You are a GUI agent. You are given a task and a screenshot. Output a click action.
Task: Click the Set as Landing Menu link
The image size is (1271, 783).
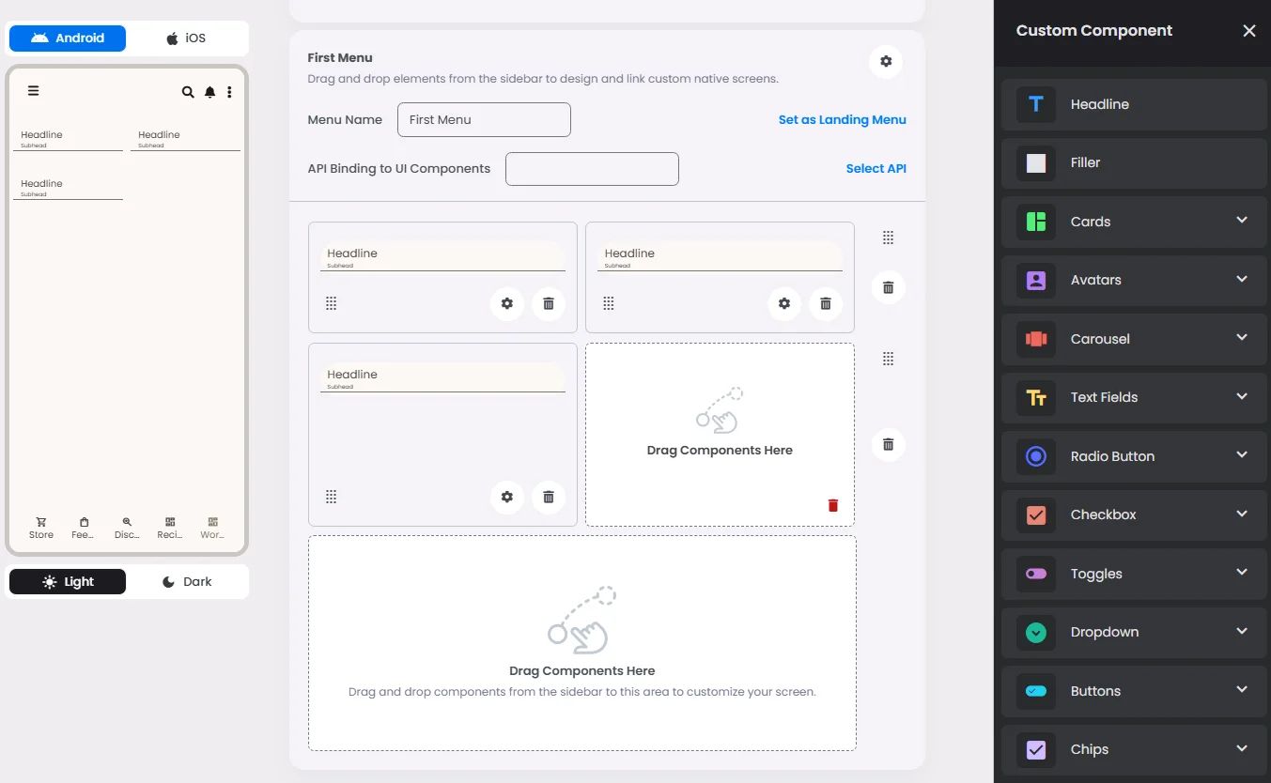[x=842, y=119]
